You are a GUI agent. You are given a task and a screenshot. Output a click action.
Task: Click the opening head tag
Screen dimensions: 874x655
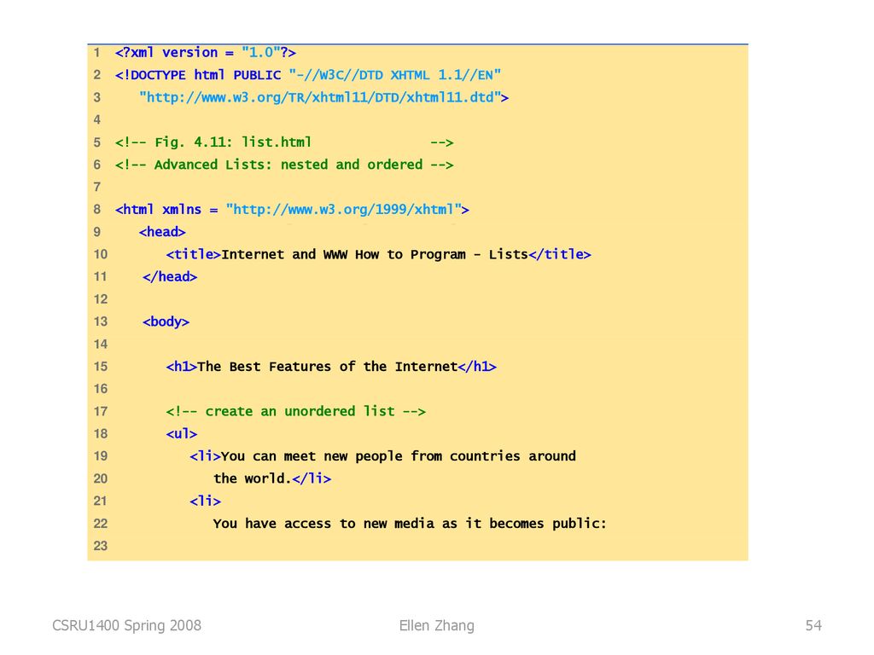click(x=162, y=232)
